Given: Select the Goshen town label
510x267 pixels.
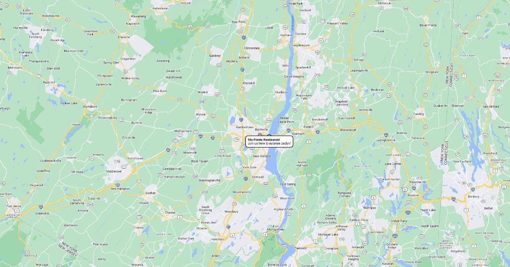Looking at the screenshot, I should pyautogui.click(x=150, y=192).
